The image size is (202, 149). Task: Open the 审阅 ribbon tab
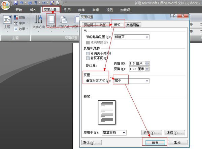(x=96, y=10)
